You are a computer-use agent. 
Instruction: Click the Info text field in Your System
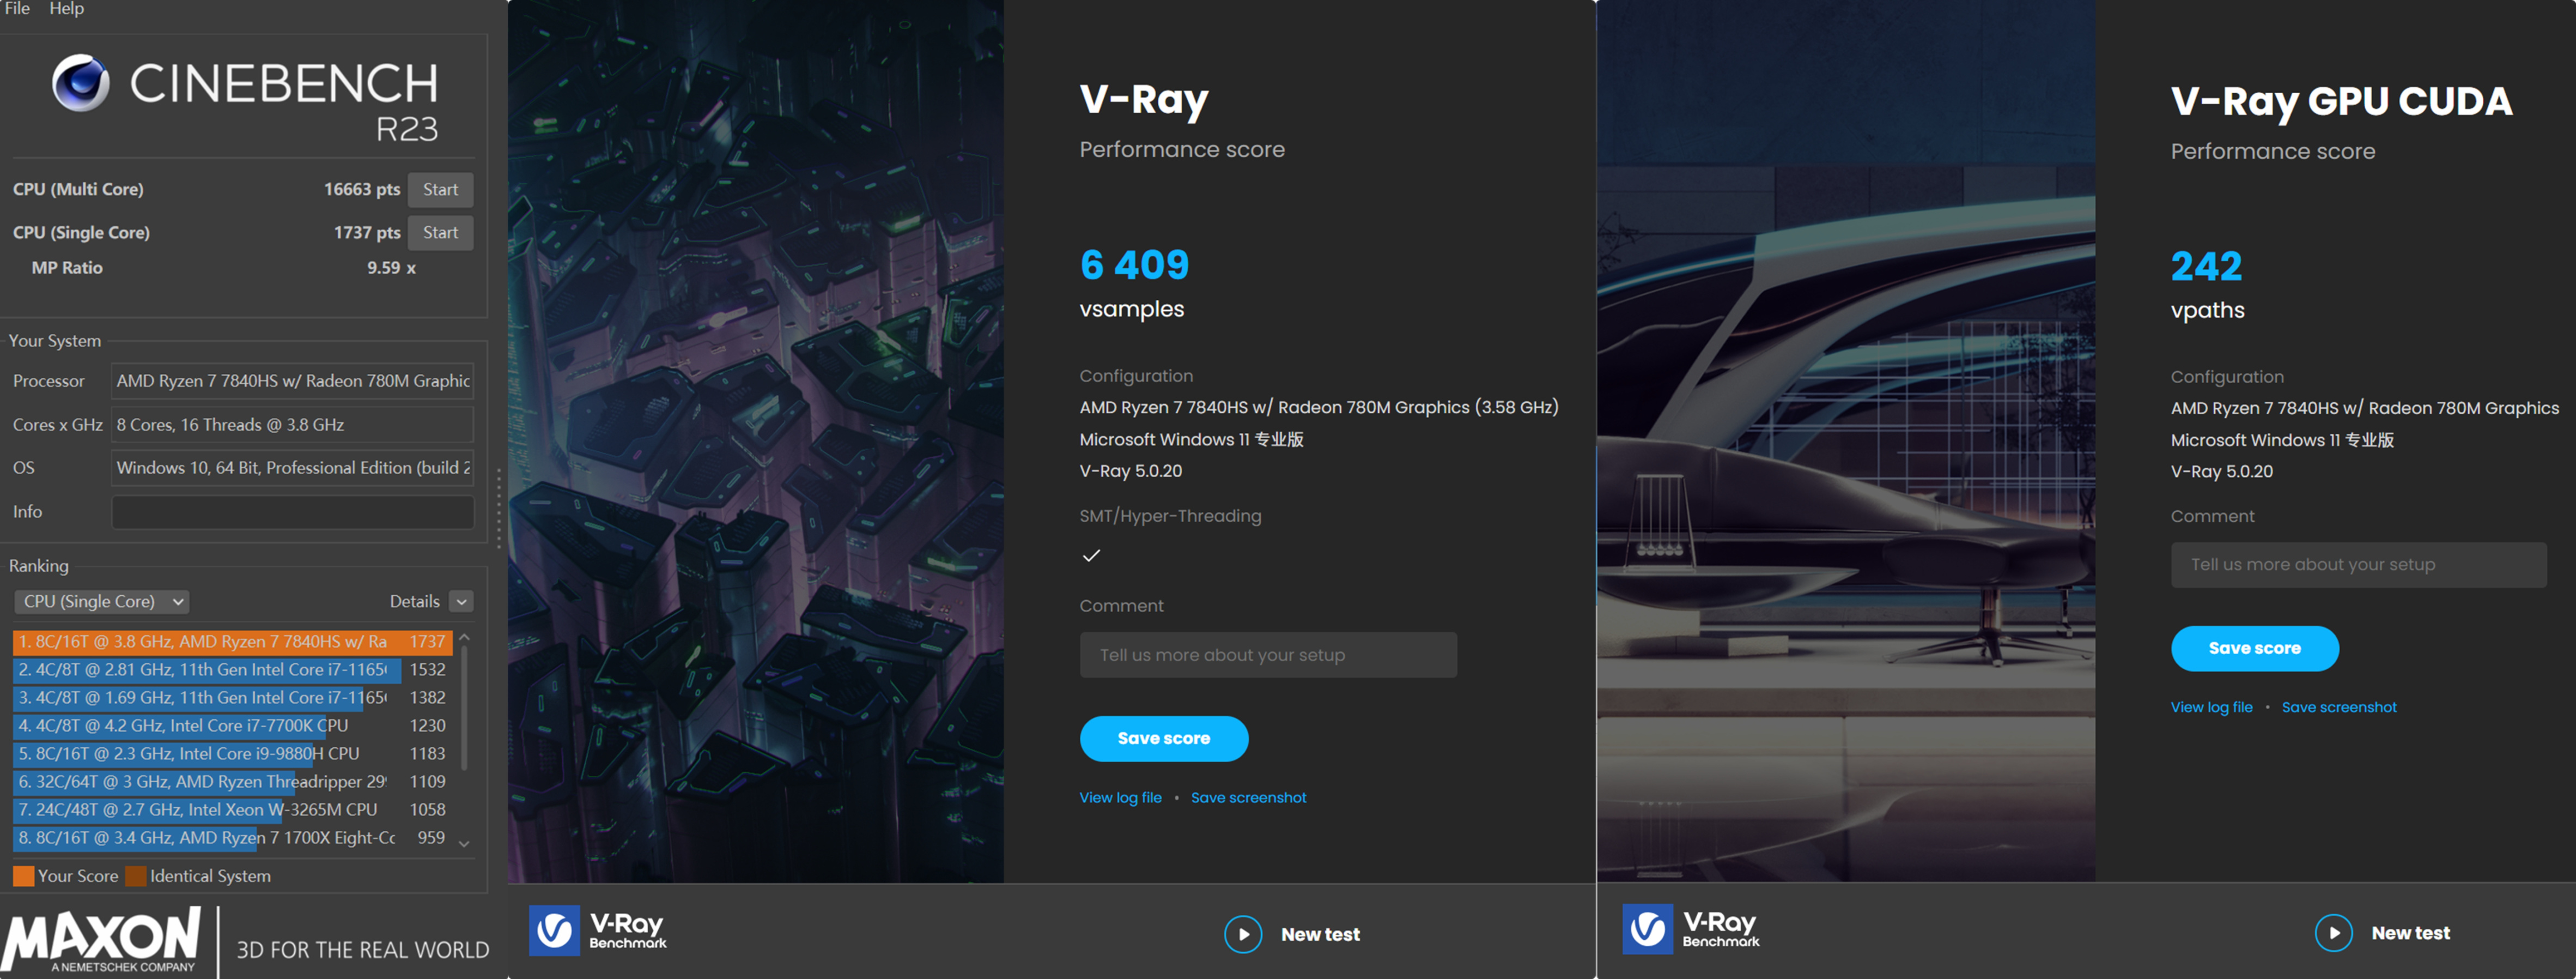[x=292, y=511]
